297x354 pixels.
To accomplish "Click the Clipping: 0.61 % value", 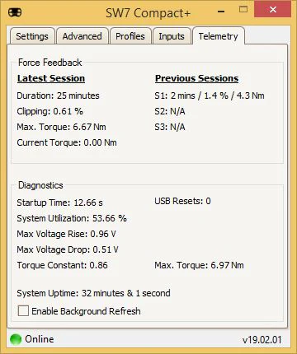I will coord(49,111).
